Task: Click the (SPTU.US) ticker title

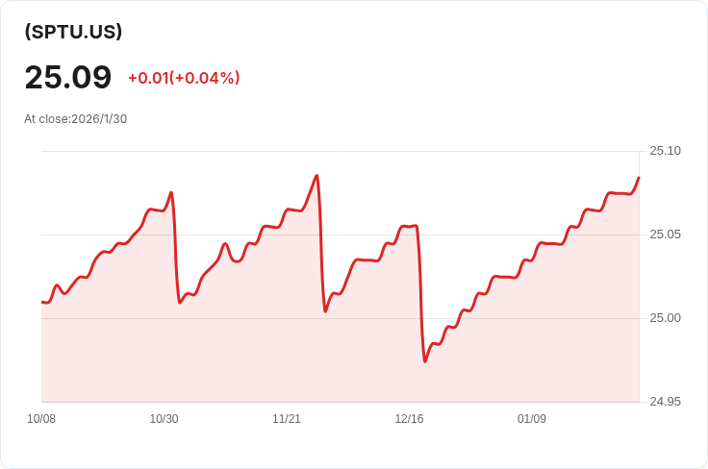Action: coord(73,32)
